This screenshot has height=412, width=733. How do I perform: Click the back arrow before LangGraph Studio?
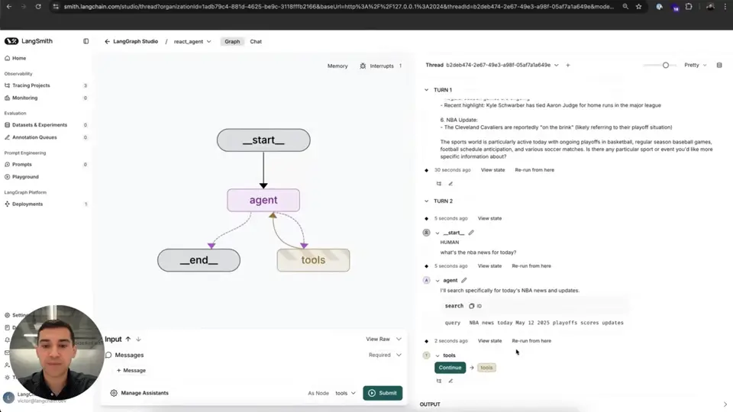click(107, 41)
